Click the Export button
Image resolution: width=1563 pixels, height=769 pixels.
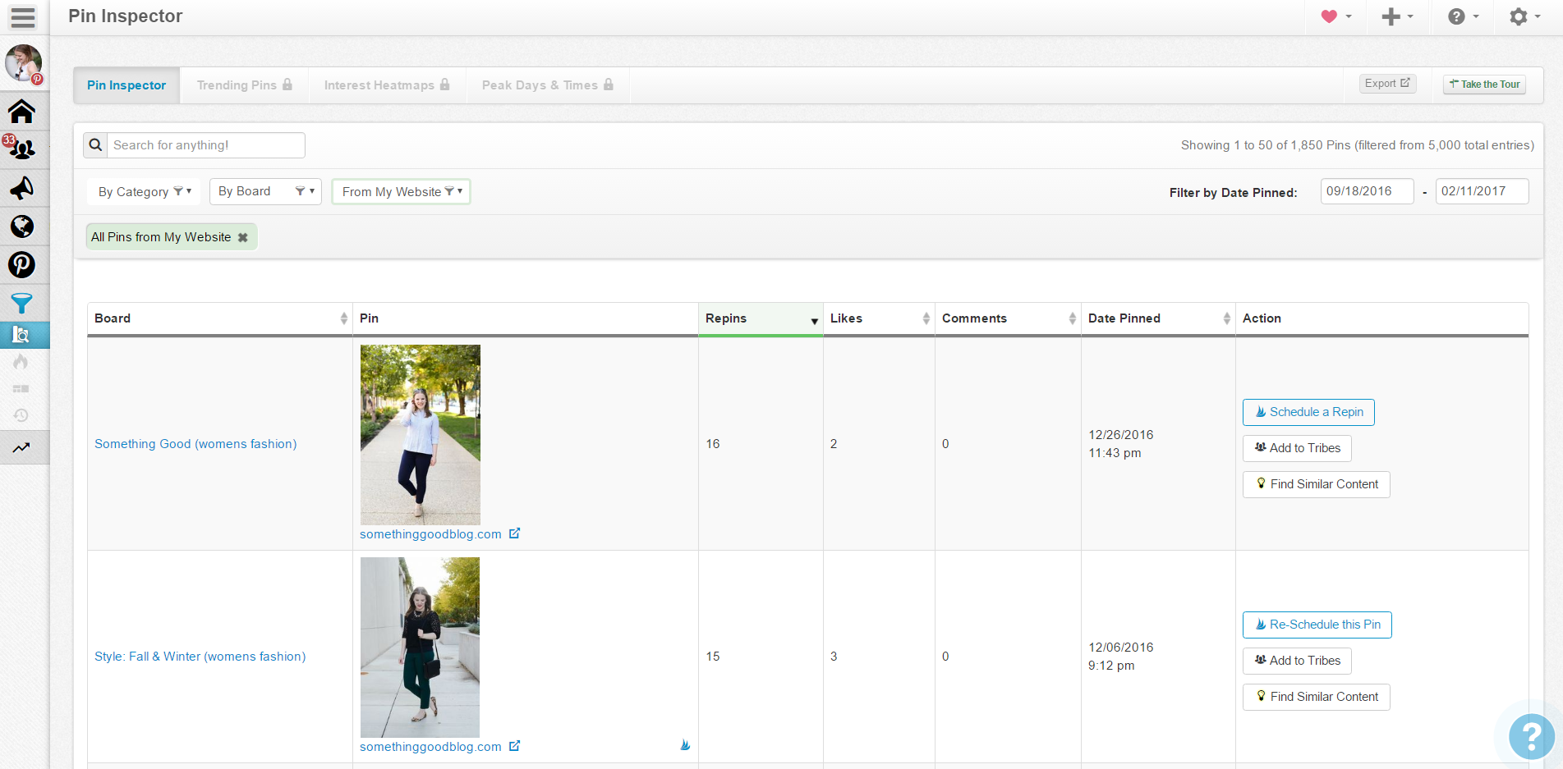(x=1387, y=84)
